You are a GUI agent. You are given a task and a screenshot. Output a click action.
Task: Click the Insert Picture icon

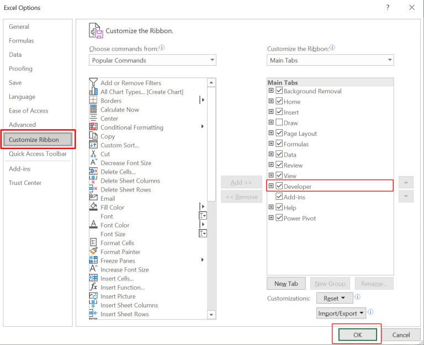(93, 296)
